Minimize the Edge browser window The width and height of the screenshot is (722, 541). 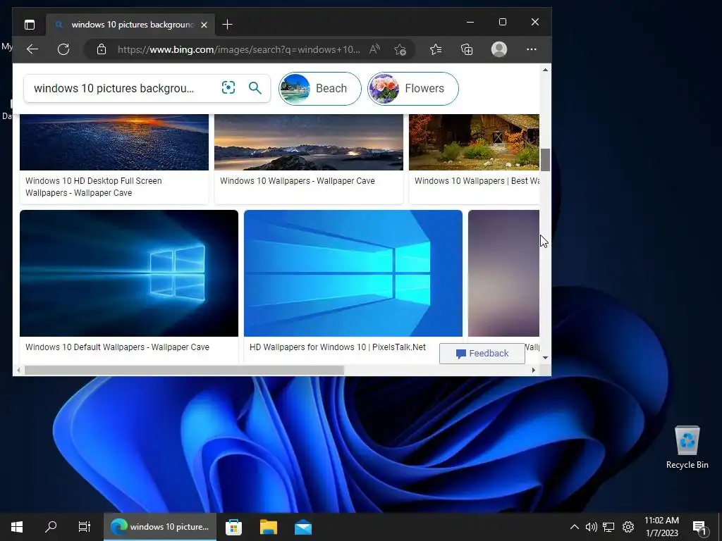[470, 22]
